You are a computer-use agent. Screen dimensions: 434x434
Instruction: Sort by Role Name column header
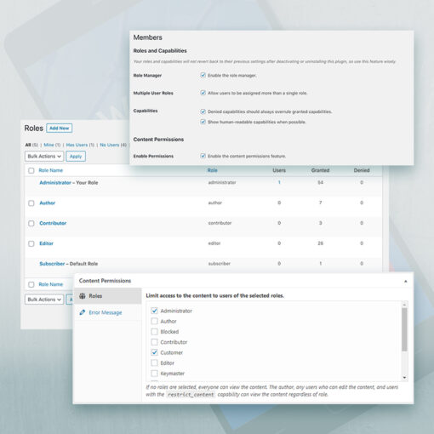51,170
